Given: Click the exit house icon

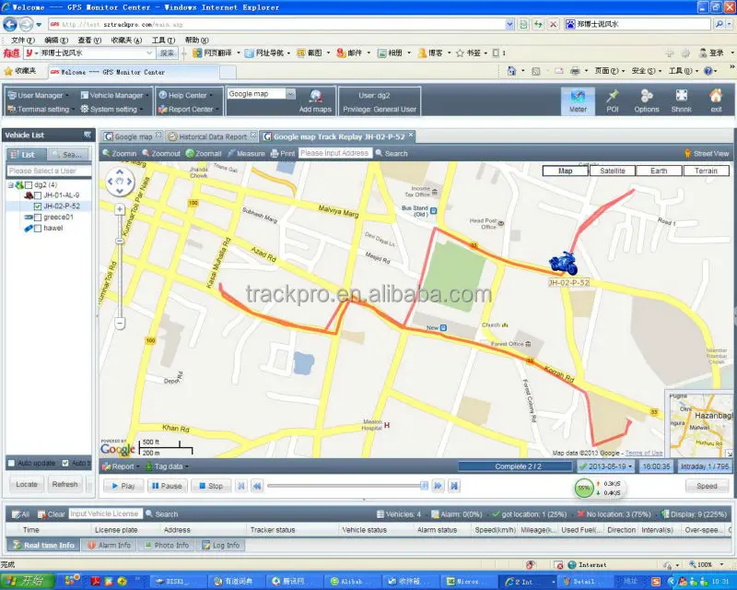Looking at the screenshot, I should tap(716, 101).
